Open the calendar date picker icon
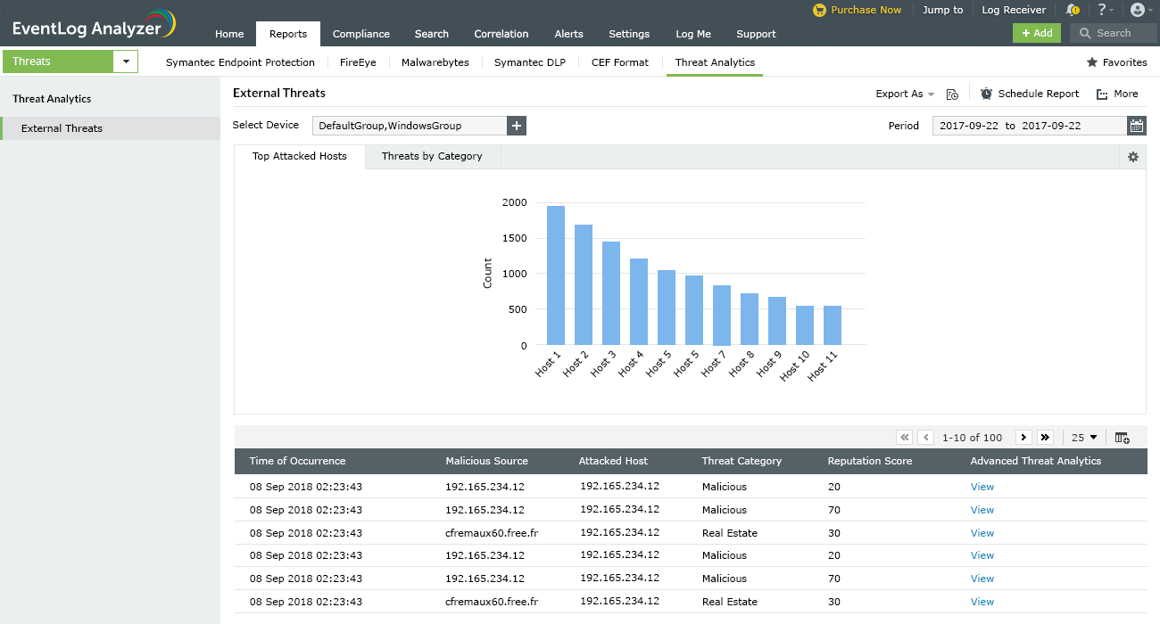This screenshot has height=624, width=1160. (x=1136, y=126)
